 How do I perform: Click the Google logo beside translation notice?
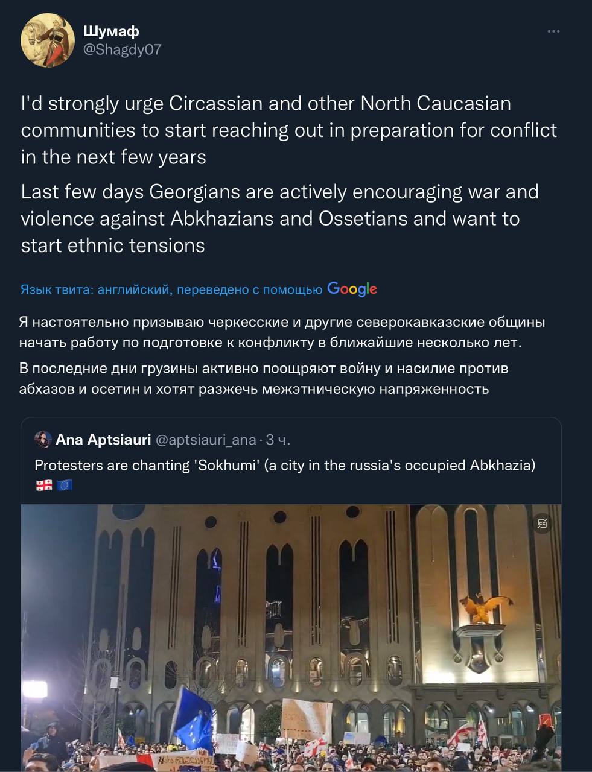tap(352, 289)
